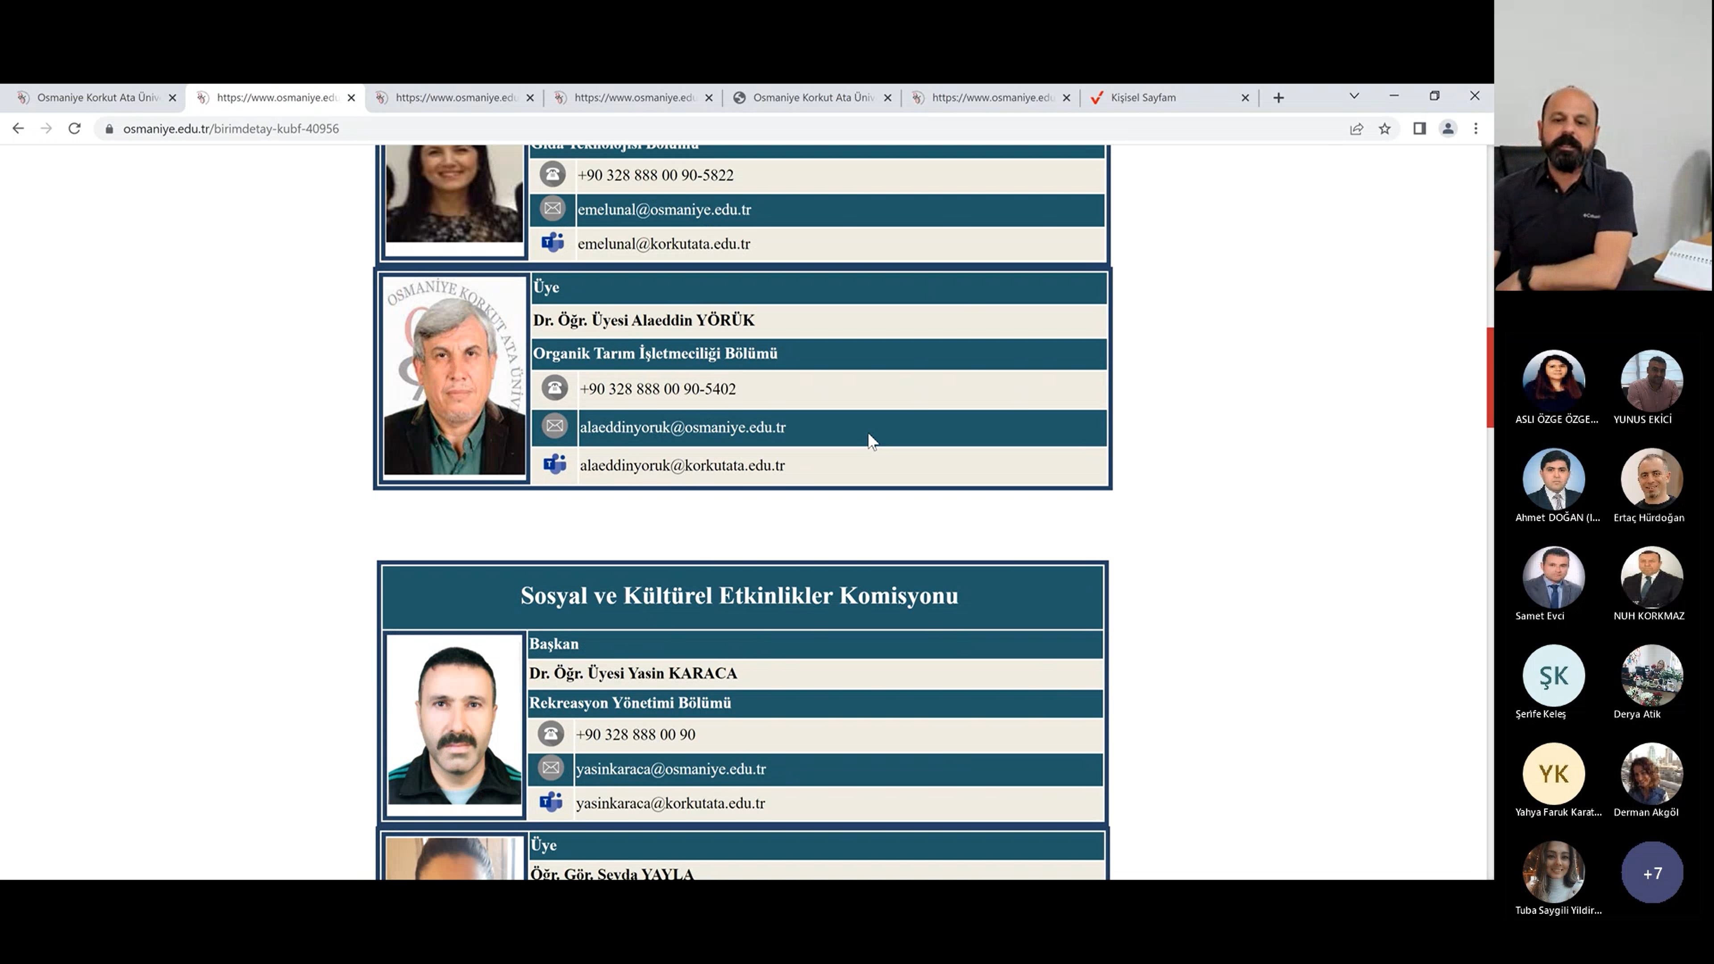Close the first Osmaniye Korkut Ata tab
The width and height of the screenshot is (1714, 964).
172,98
